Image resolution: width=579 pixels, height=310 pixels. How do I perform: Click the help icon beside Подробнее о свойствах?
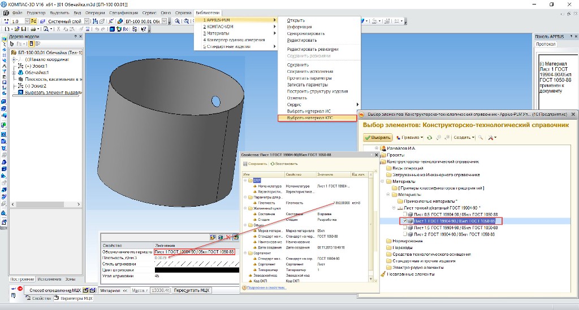[x=244, y=287]
